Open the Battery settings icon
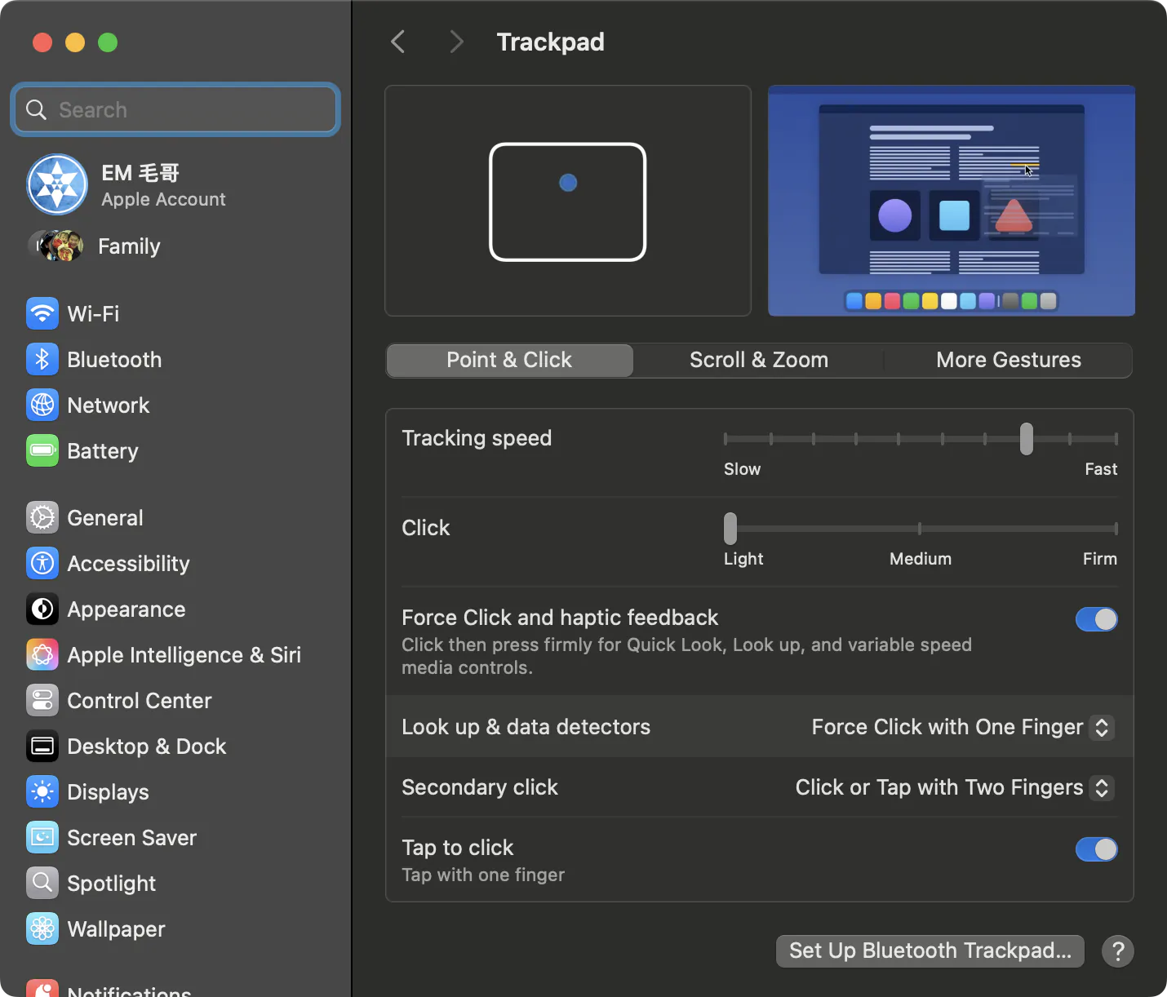 (42, 450)
